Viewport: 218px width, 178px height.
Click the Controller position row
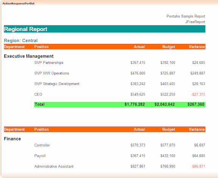pyautogui.click(x=120, y=145)
